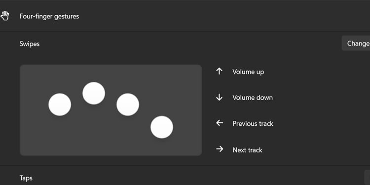Click the Taps row label
The image size is (370, 185).
click(x=26, y=178)
